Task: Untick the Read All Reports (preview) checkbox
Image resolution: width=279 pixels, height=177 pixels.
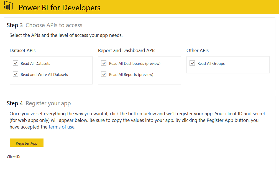Action: [104, 75]
